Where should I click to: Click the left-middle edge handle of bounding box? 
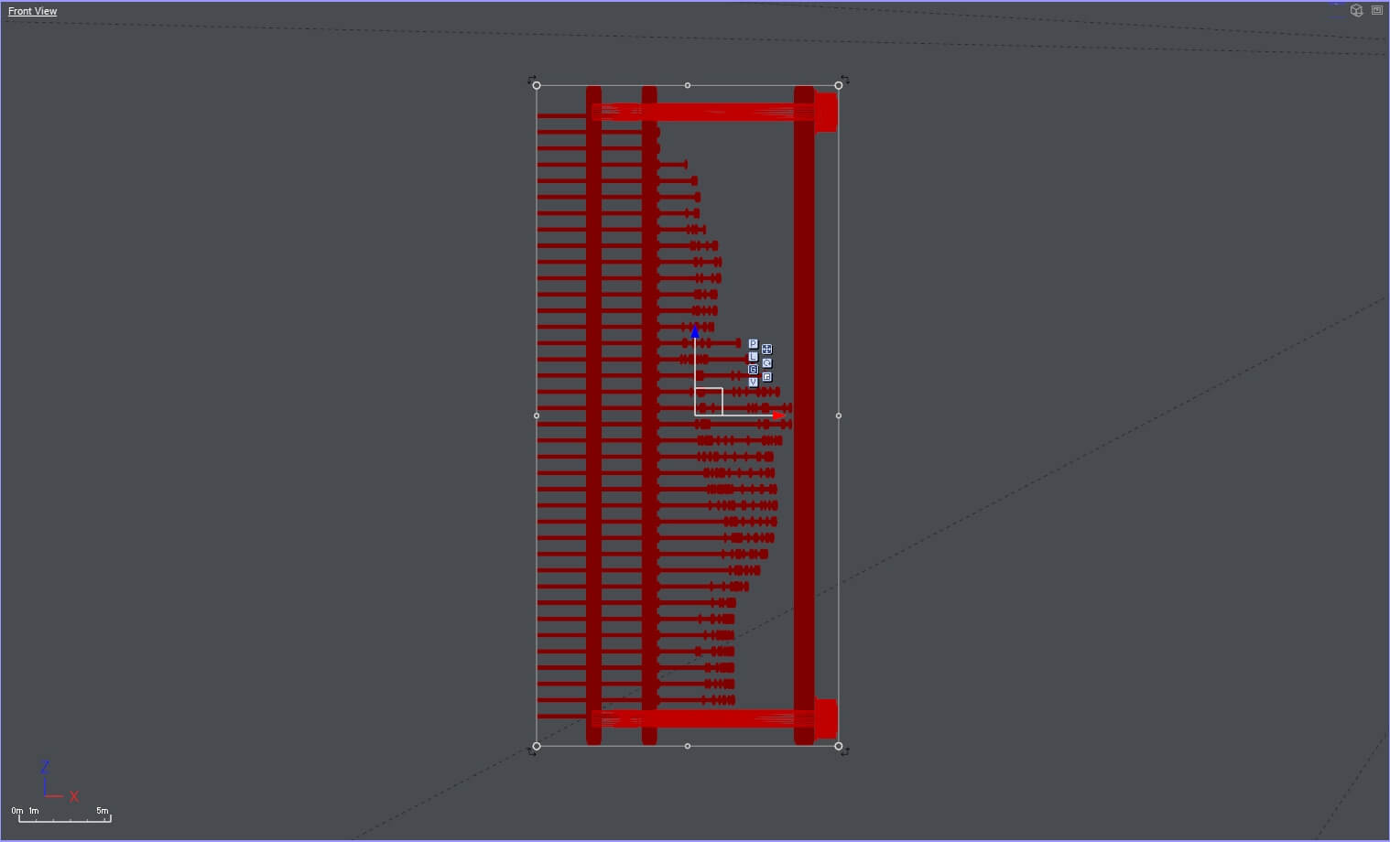pos(537,416)
